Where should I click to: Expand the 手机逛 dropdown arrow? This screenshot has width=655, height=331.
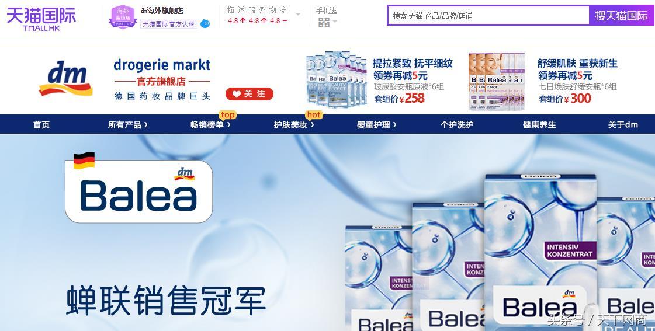pyautogui.click(x=335, y=22)
